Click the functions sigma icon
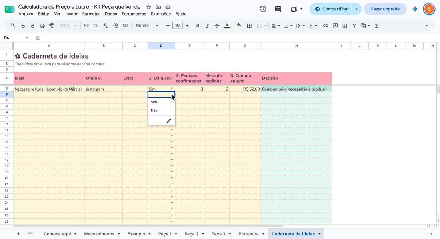 (x=376, y=26)
